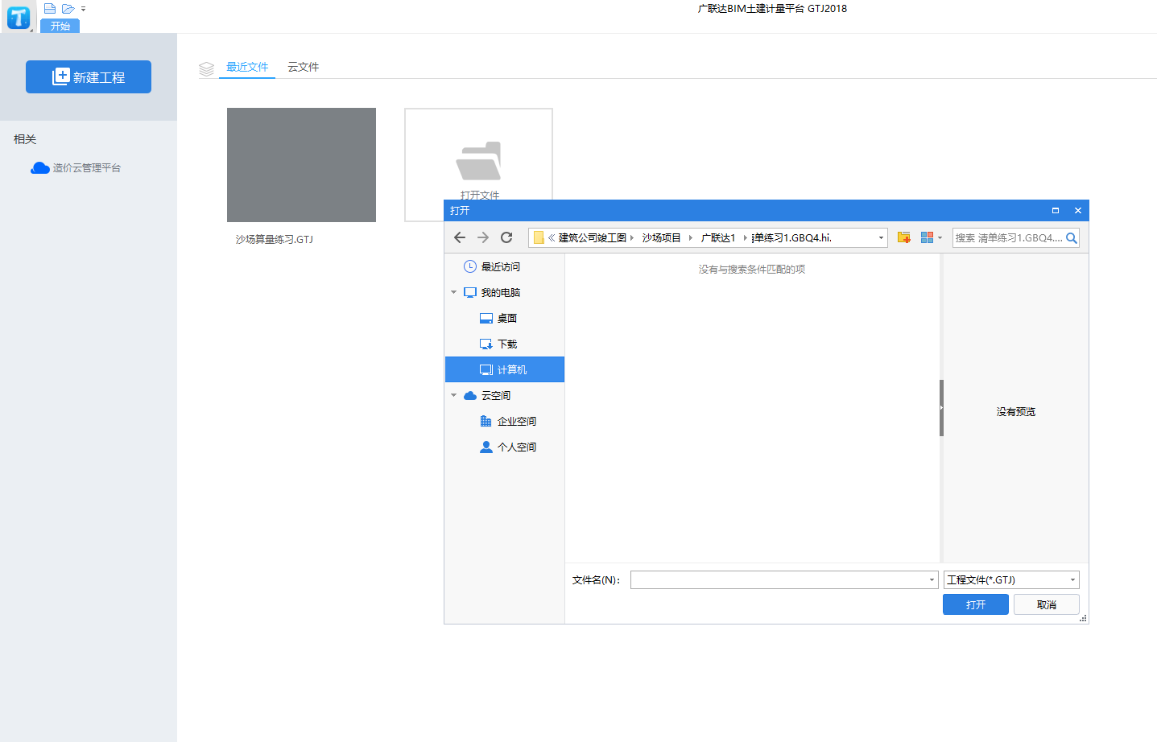Image resolution: width=1157 pixels, height=742 pixels.
Task: Select 计算机 in the sidebar
Action: 505,369
